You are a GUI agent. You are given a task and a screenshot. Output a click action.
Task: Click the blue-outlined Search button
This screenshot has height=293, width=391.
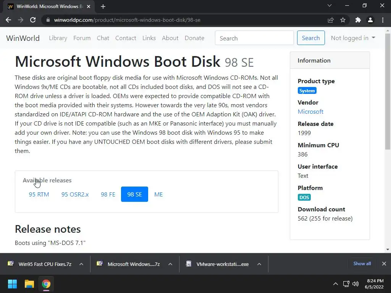click(311, 38)
